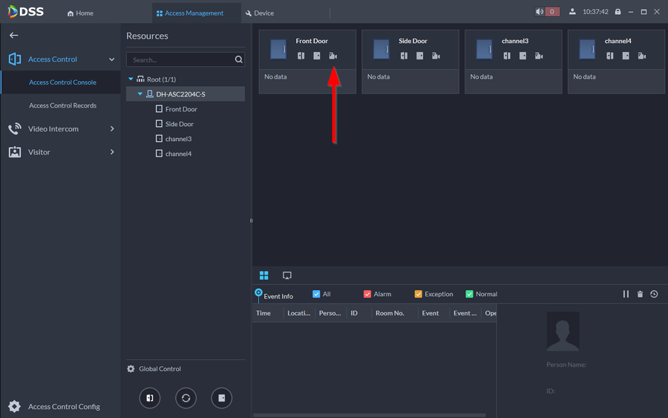This screenshot has width=668, height=418.
Task: Uncheck the Alarm event filter
Action: (x=367, y=295)
